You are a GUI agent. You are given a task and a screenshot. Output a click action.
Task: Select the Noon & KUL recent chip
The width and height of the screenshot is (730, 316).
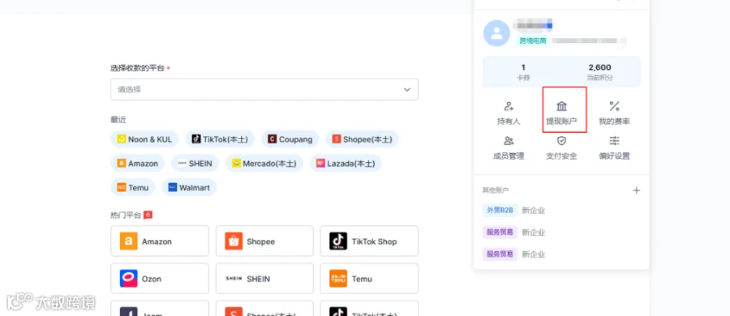(144, 139)
